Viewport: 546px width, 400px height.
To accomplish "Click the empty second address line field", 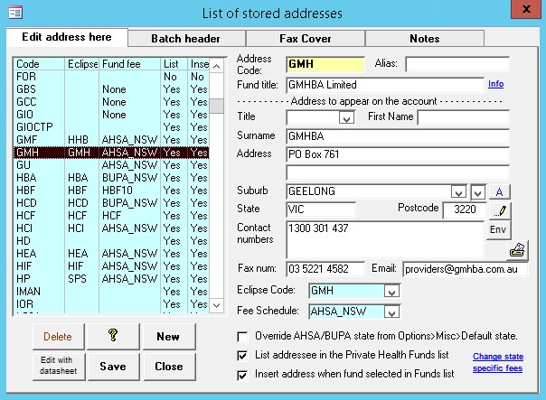I will [x=398, y=172].
